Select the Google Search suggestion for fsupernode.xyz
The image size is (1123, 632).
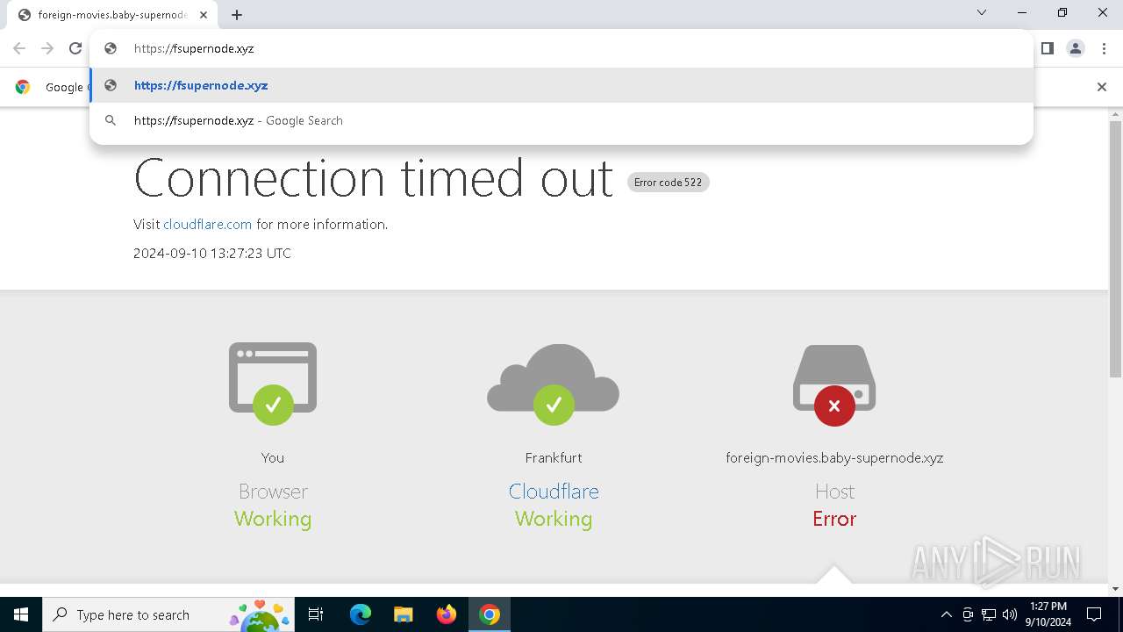coord(561,120)
